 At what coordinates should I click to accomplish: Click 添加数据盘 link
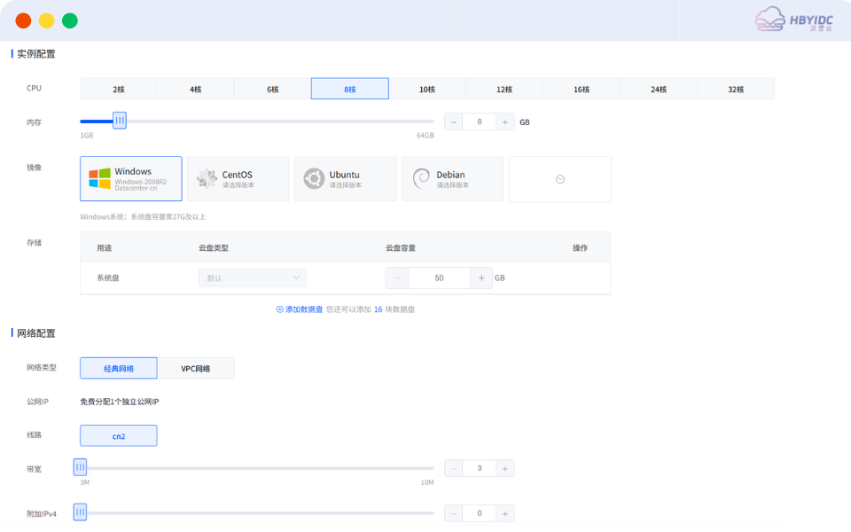[x=300, y=309]
